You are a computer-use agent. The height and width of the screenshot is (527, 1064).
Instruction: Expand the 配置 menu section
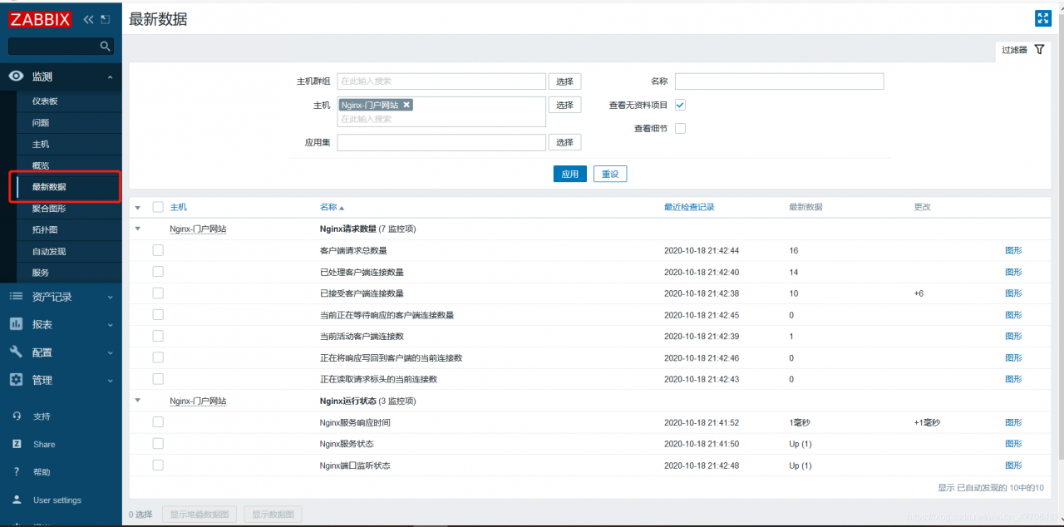point(111,352)
